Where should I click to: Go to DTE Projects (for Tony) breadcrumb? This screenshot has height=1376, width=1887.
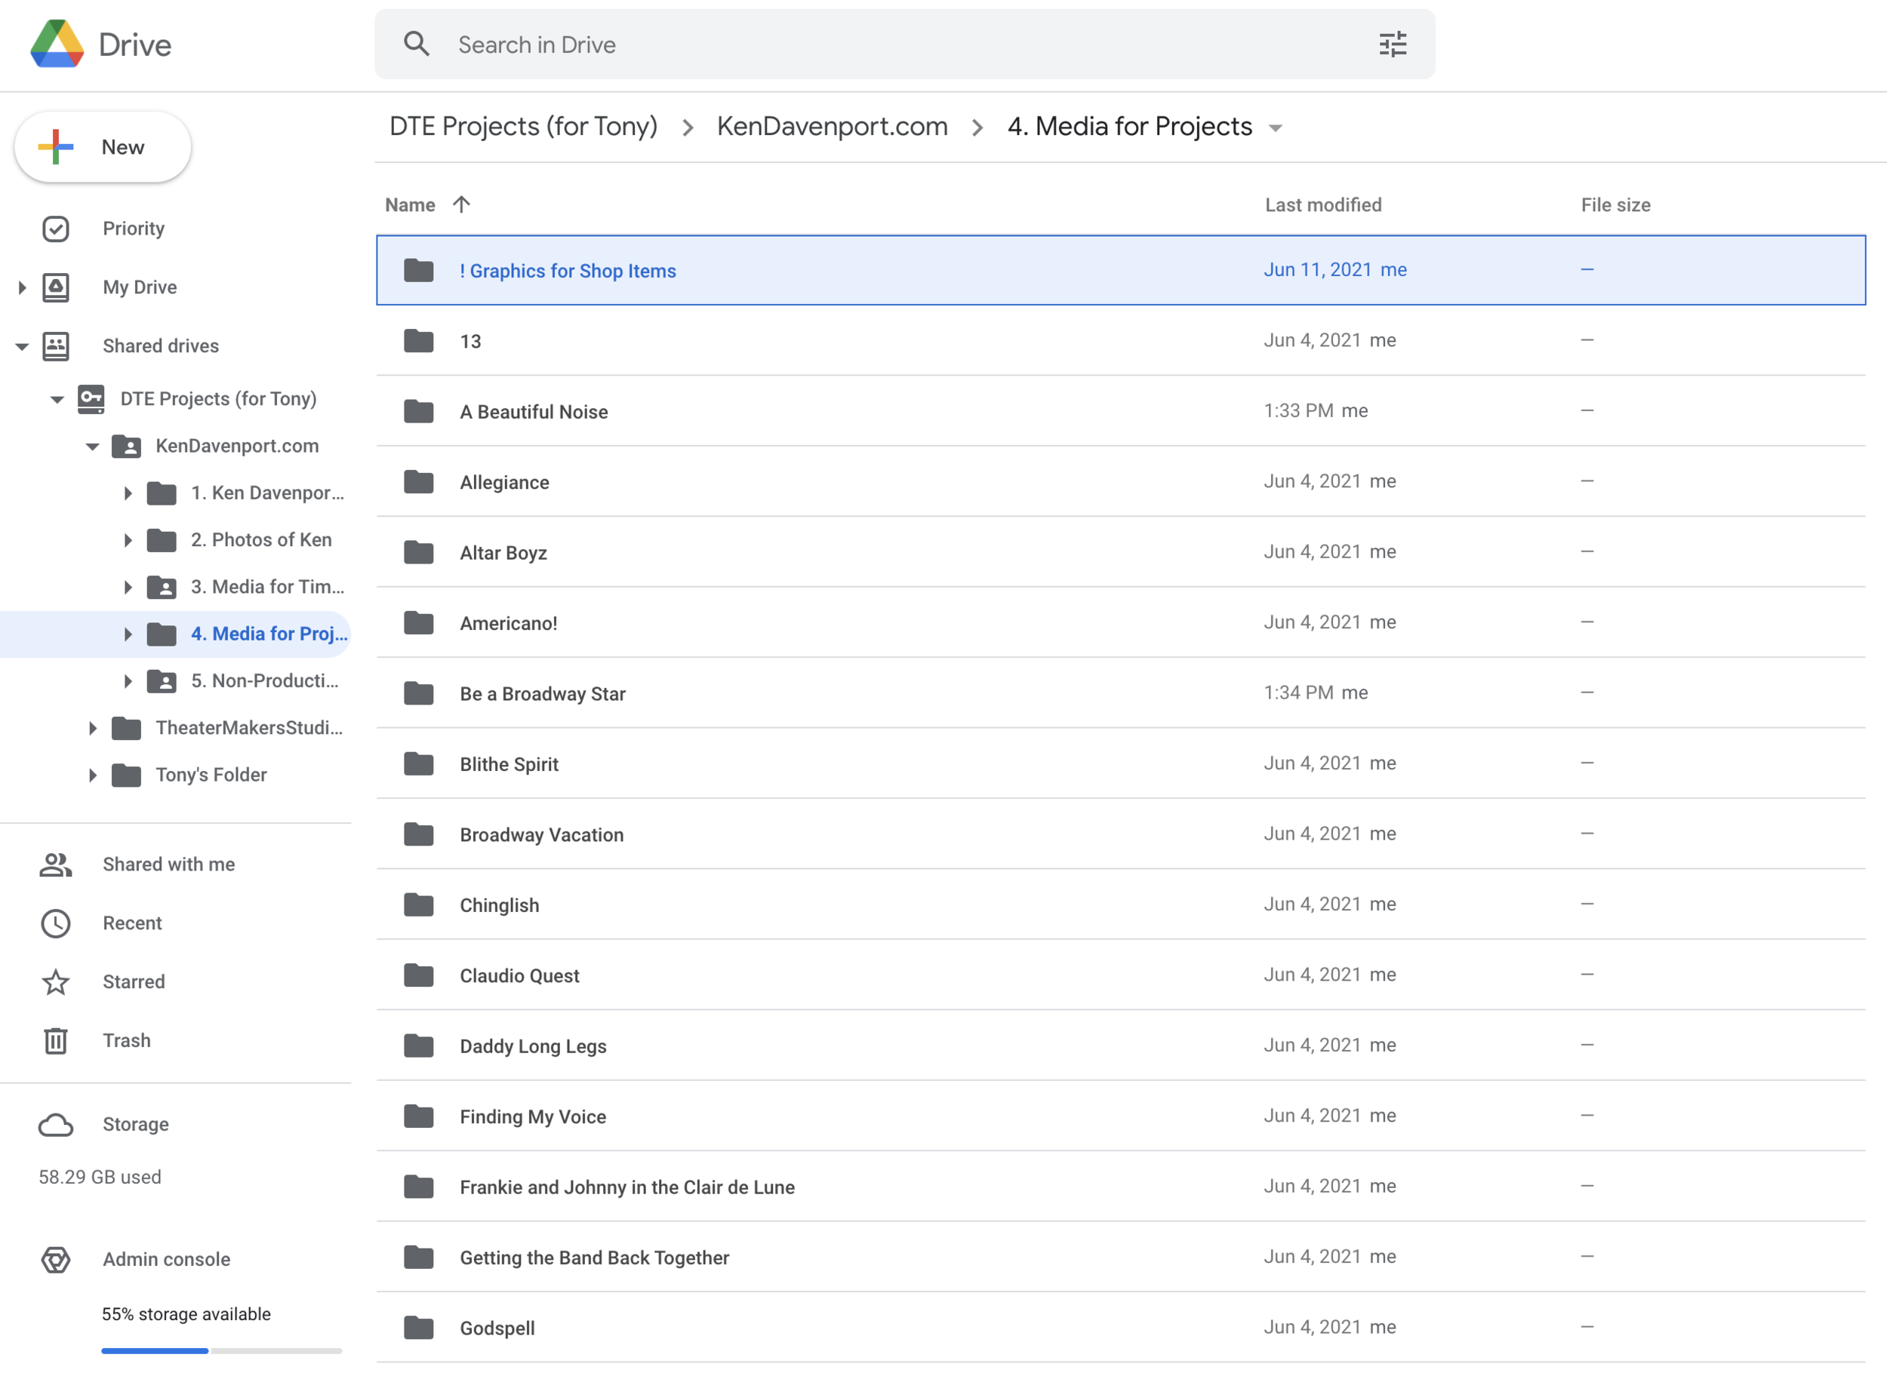(523, 126)
